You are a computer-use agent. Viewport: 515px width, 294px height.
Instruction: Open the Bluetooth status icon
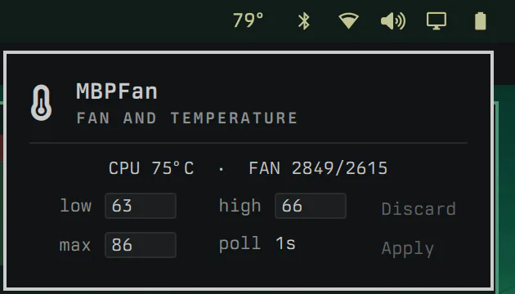[x=304, y=21]
